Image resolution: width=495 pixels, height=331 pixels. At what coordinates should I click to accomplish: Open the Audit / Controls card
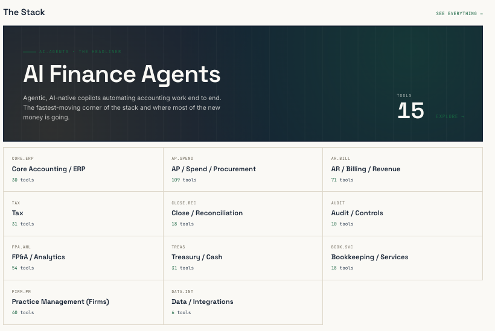pyautogui.click(x=403, y=213)
